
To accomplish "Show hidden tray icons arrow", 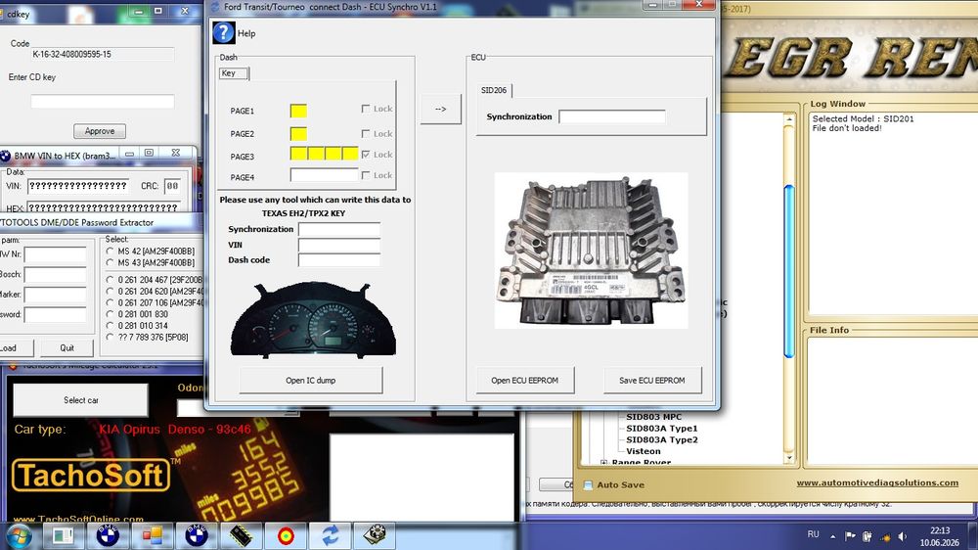I will [832, 536].
